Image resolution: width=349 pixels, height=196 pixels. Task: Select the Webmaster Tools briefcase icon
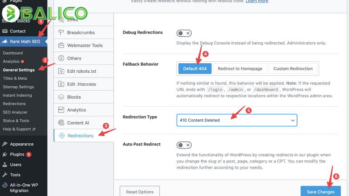[61, 45]
